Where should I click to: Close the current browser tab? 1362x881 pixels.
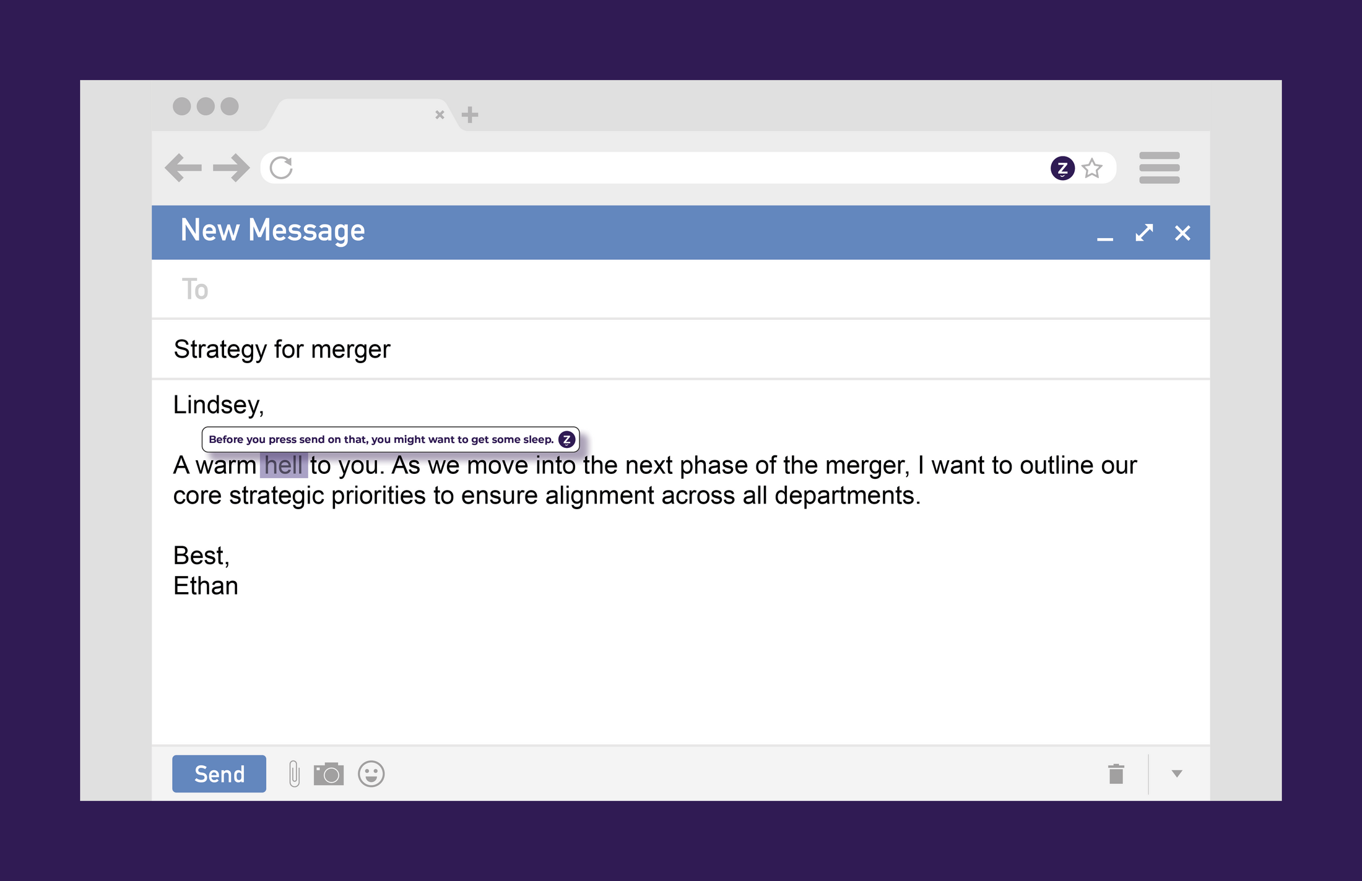click(440, 114)
